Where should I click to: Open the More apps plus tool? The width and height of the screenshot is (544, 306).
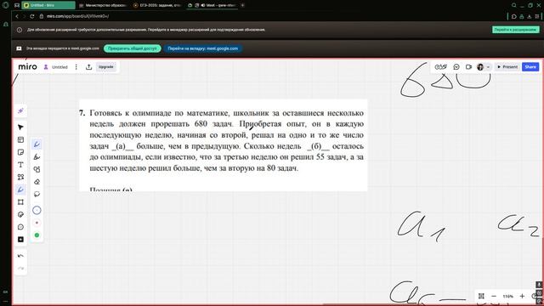pos(20,240)
